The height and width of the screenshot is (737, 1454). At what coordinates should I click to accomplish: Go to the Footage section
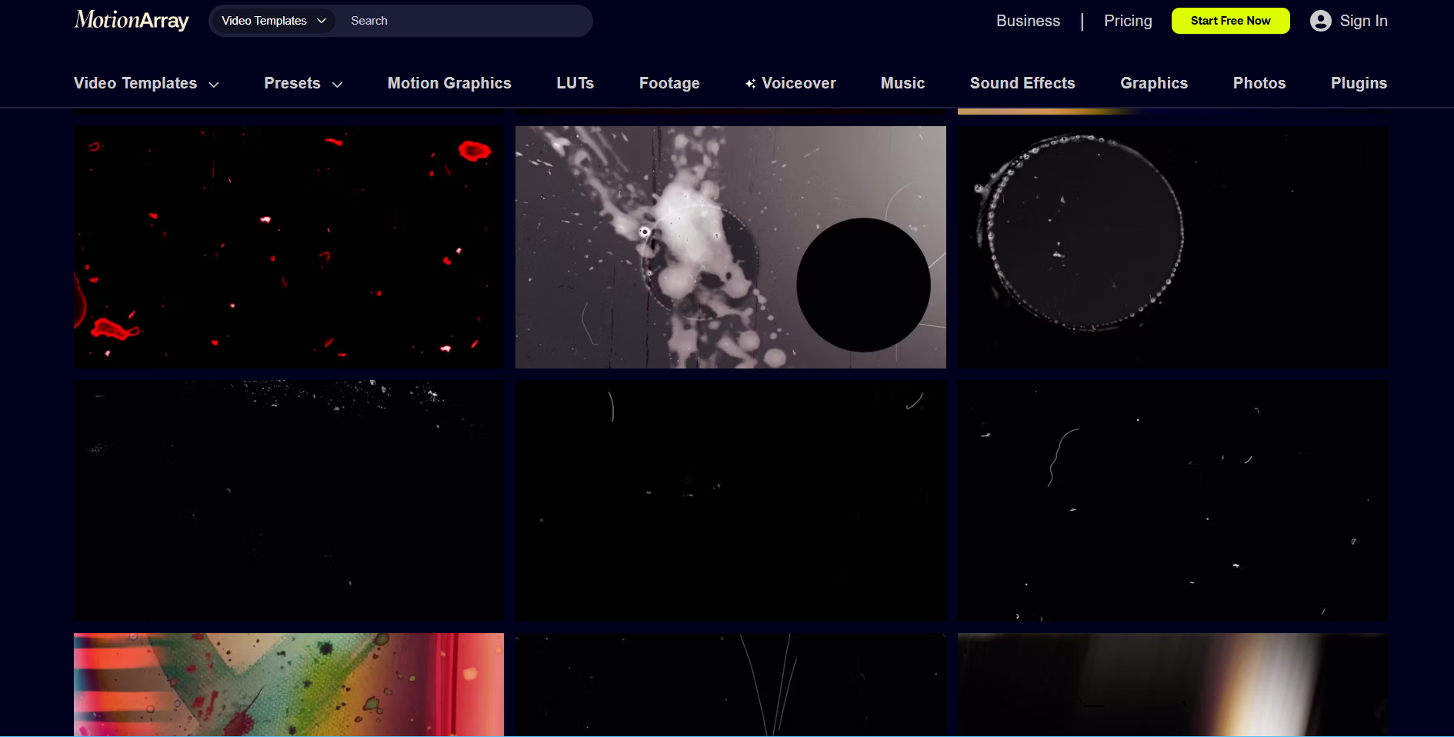669,83
